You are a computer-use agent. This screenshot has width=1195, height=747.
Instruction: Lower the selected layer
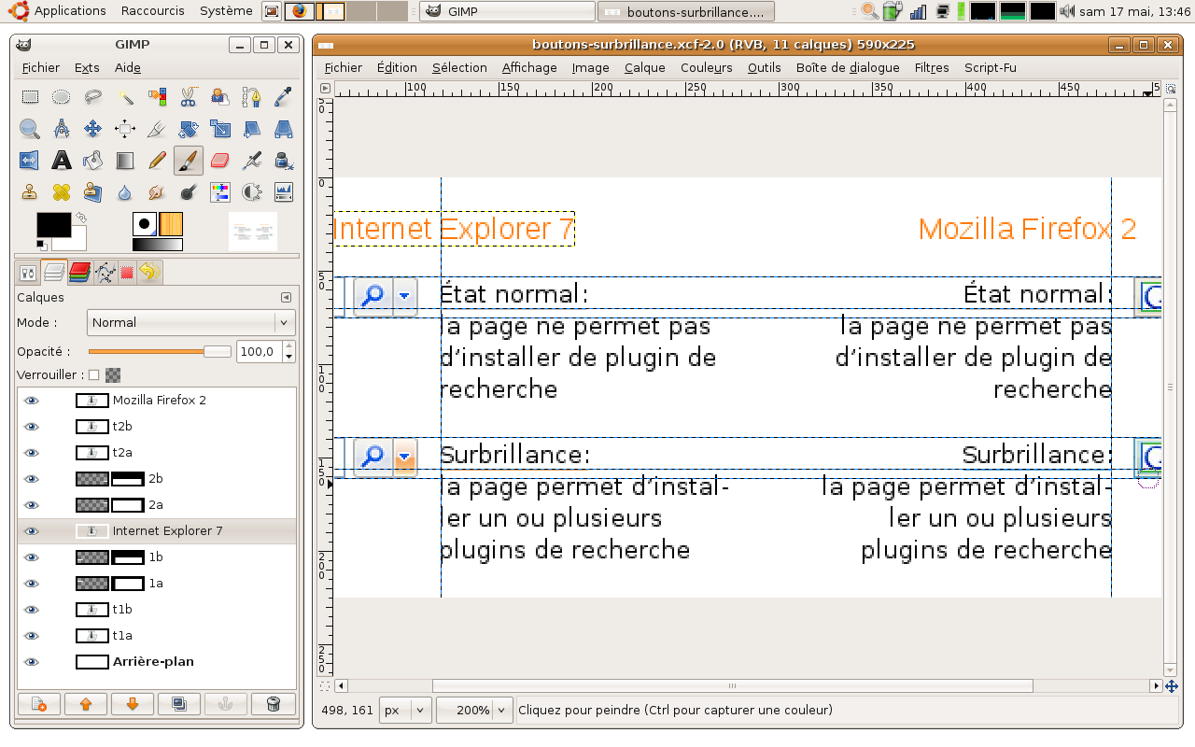coord(133,704)
